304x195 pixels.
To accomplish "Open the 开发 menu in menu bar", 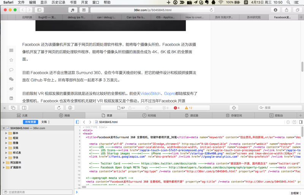I will 84,2.
